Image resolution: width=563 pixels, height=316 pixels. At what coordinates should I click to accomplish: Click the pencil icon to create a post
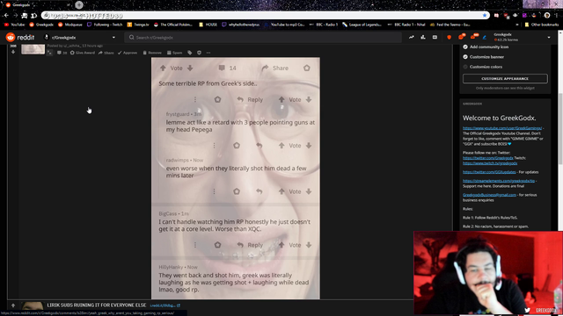[485, 37]
